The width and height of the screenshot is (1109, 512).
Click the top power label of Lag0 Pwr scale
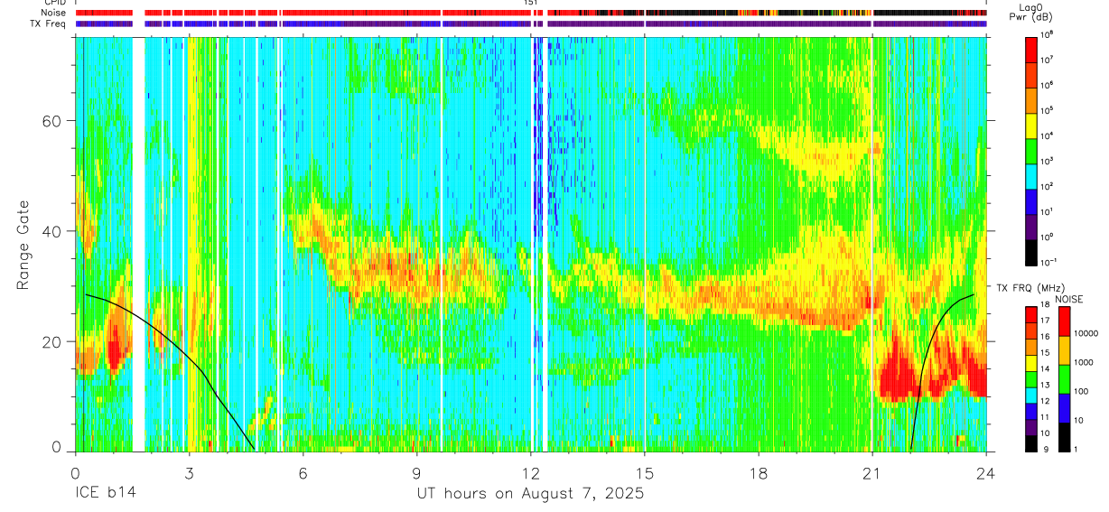[x=1048, y=34]
